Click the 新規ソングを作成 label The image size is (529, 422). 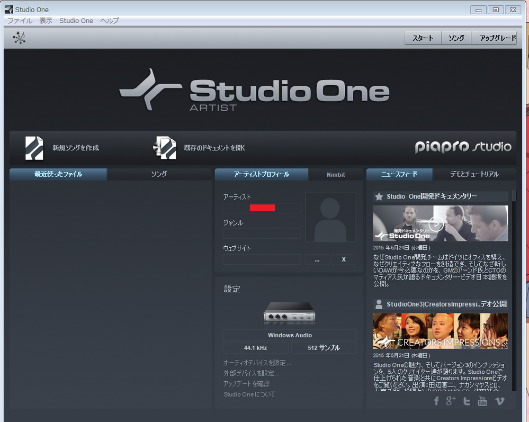76,148
